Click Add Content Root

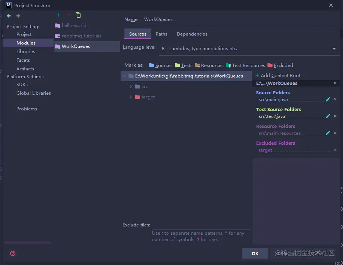(x=278, y=76)
